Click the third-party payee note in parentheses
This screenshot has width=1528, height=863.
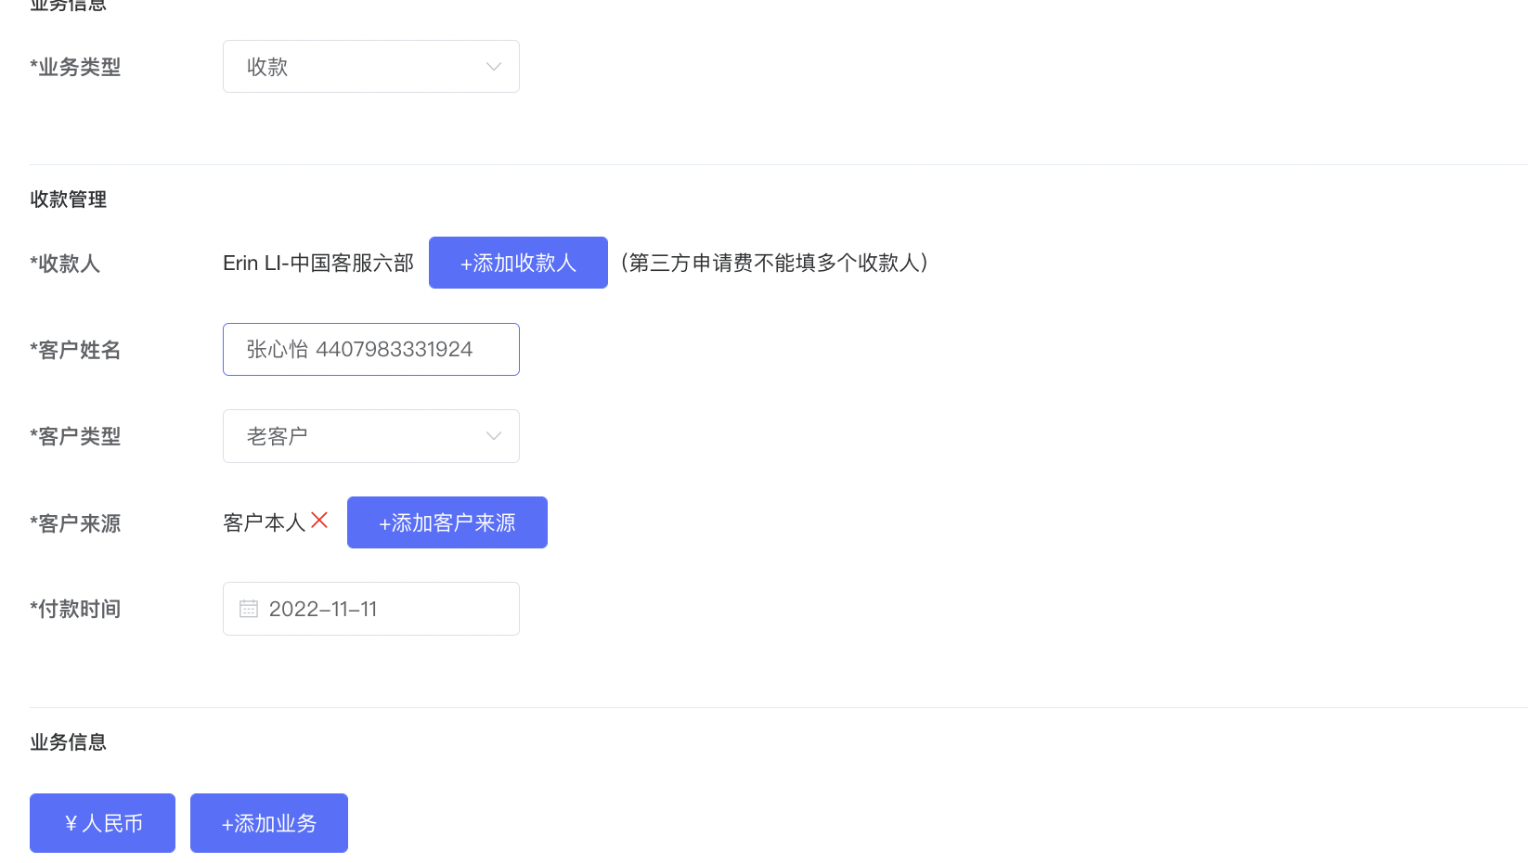coord(774,264)
